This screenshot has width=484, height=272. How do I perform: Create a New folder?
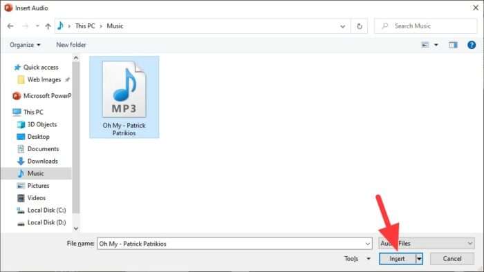coord(71,45)
